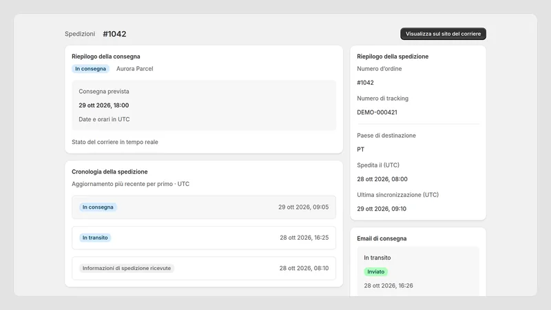The image size is (551, 310).
Task: Select the 'In transito' timeline badge
Action: click(95, 238)
